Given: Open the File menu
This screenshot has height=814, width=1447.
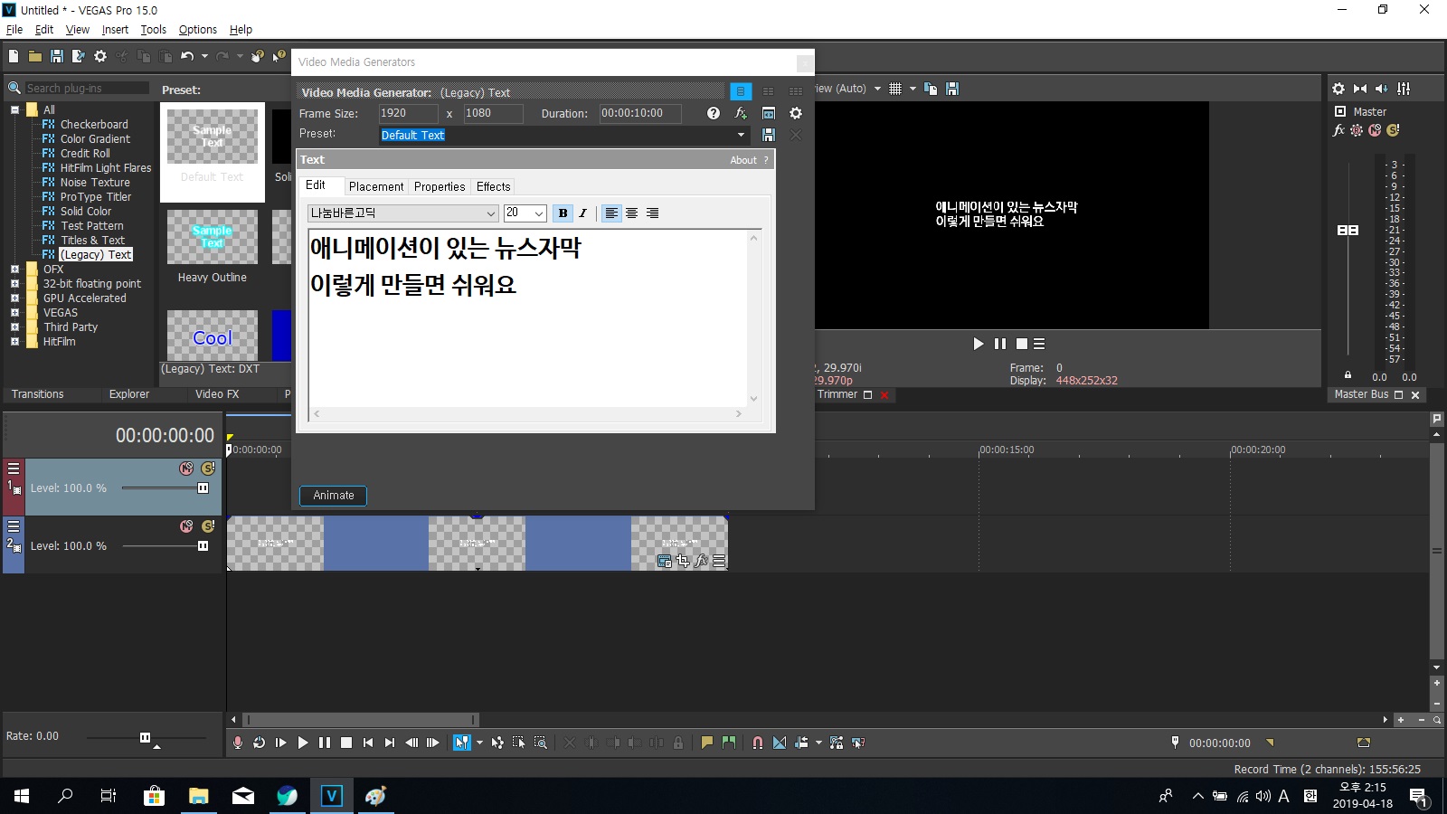Looking at the screenshot, I should (14, 29).
